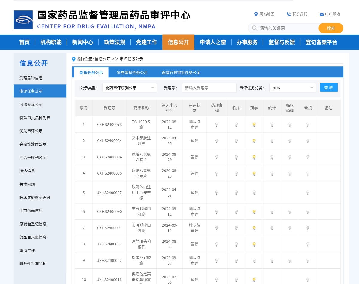
Task: Open 临床试验默示许可 in sidebar
Action: [40, 197]
